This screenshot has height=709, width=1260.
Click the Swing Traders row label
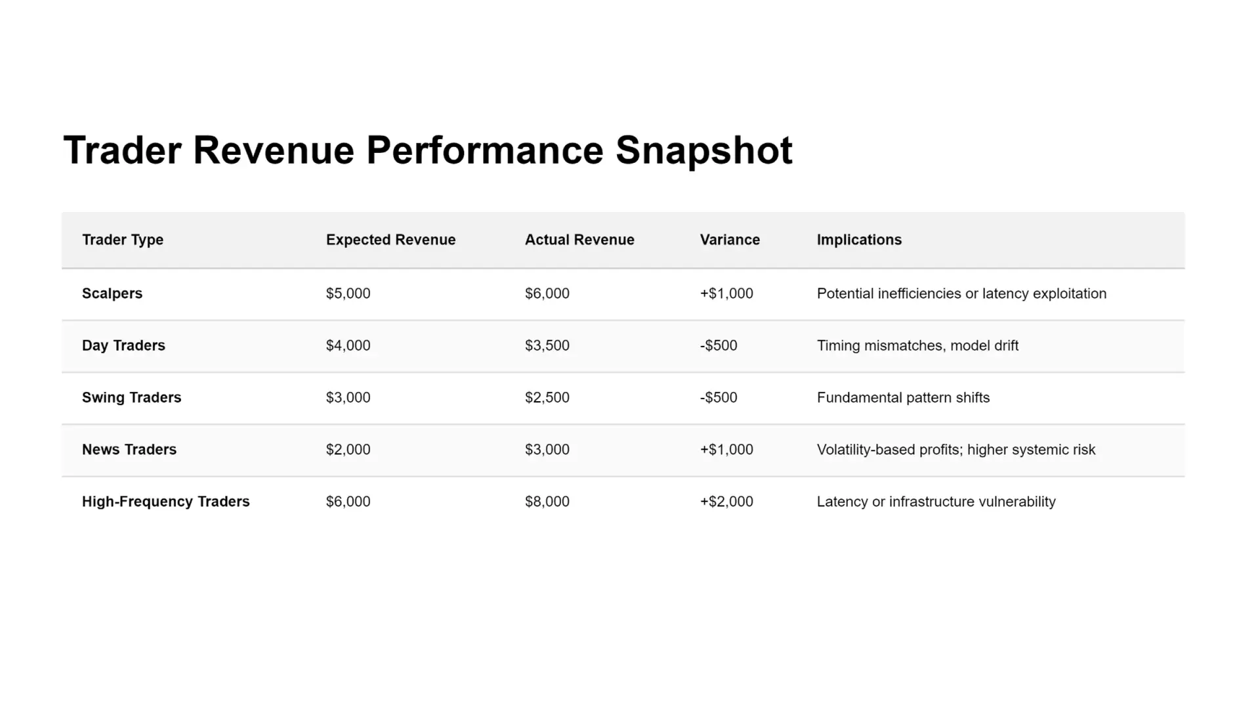(x=131, y=398)
